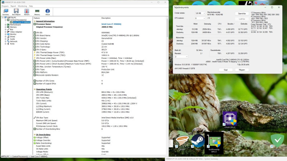Click the CPU Thermal Design Power lightning icon
The width and height of the screenshot is (287, 161).
(x=34, y=52)
